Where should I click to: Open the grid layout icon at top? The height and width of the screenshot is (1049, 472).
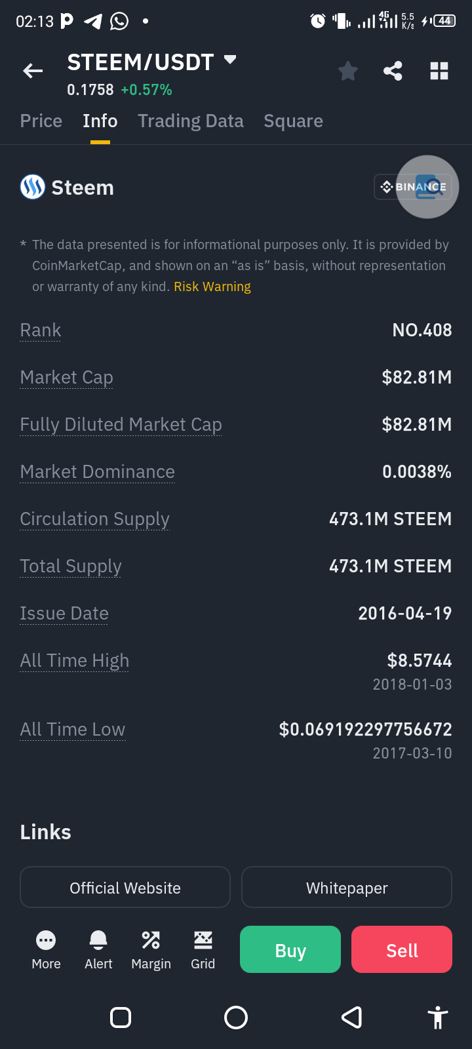pos(439,71)
